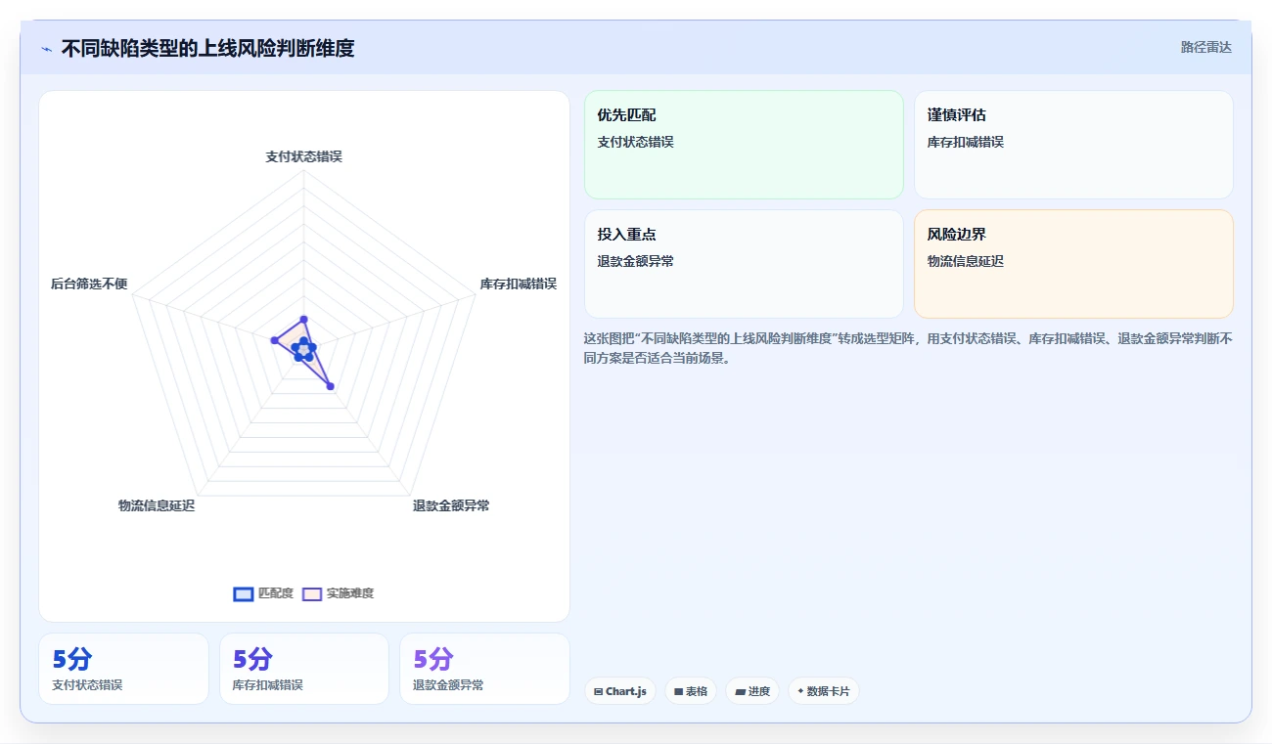Click the title 不同缺陷类型的上线风险判断维度
This screenshot has width=1272, height=744.
coord(207,48)
